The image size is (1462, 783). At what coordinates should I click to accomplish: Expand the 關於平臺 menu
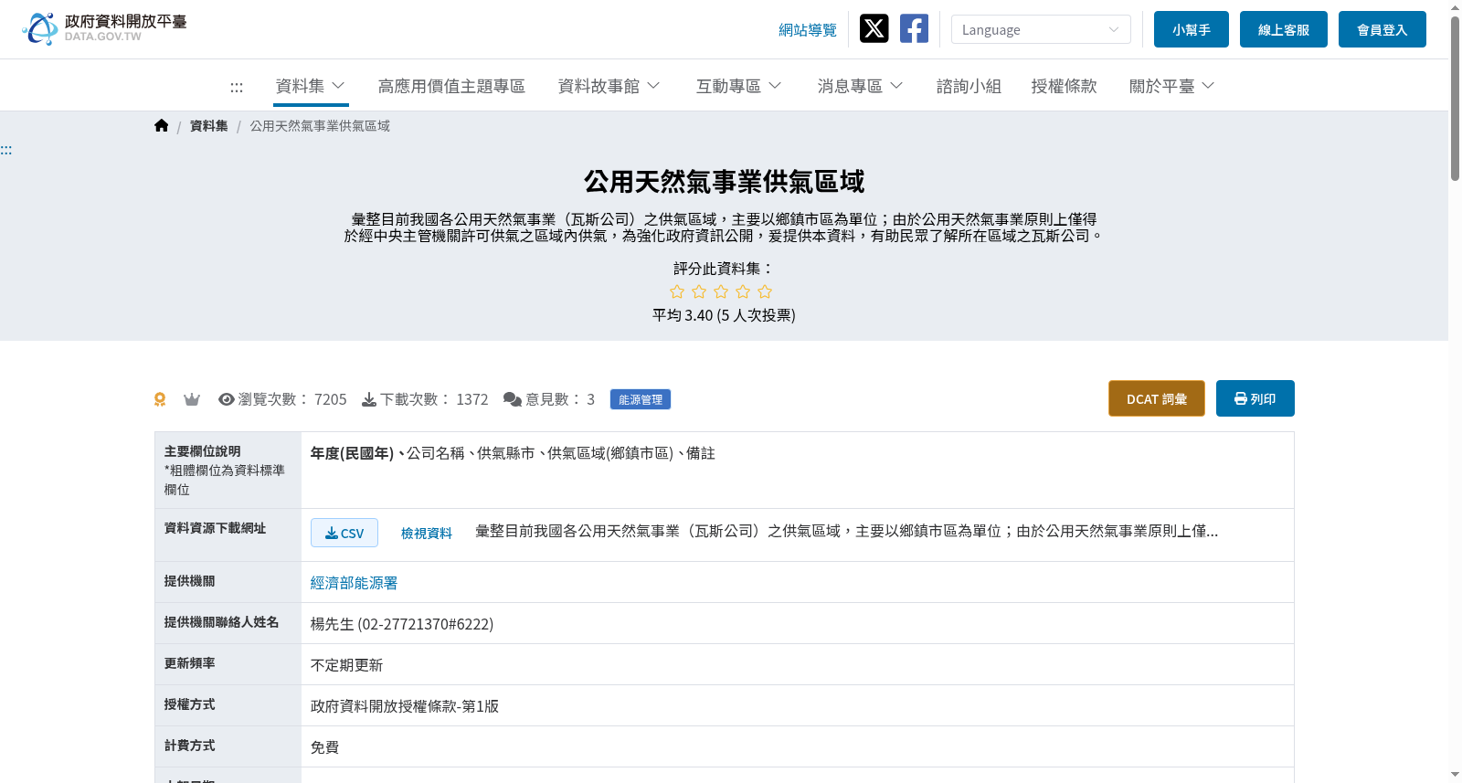1171,86
